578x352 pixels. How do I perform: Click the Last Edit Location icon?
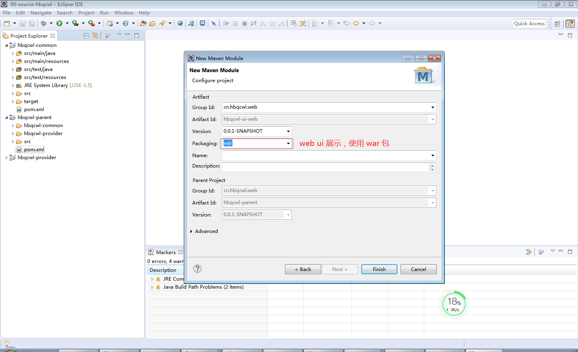[346, 23]
